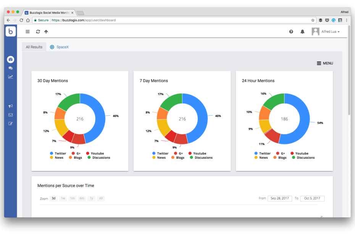Click the 24 Hour Mentions card title
This screenshot has width=355, height=236.
point(258,81)
